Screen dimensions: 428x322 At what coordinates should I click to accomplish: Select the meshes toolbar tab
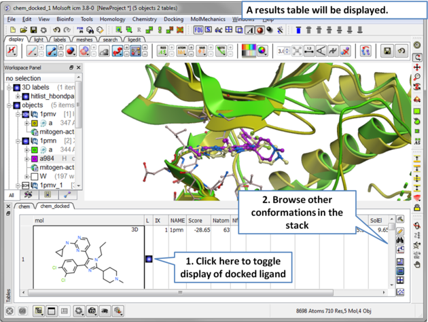(x=85, y=40)
